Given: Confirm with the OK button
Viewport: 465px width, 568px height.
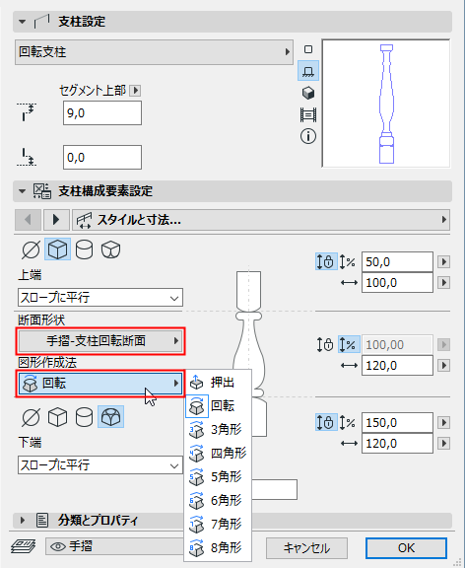Looking at the screenshot, I should [x=406, y=547].
